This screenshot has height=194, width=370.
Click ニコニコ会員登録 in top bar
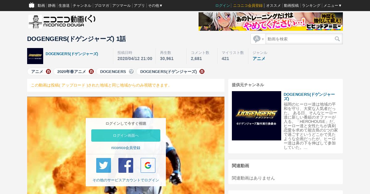[x=248, y=6]
